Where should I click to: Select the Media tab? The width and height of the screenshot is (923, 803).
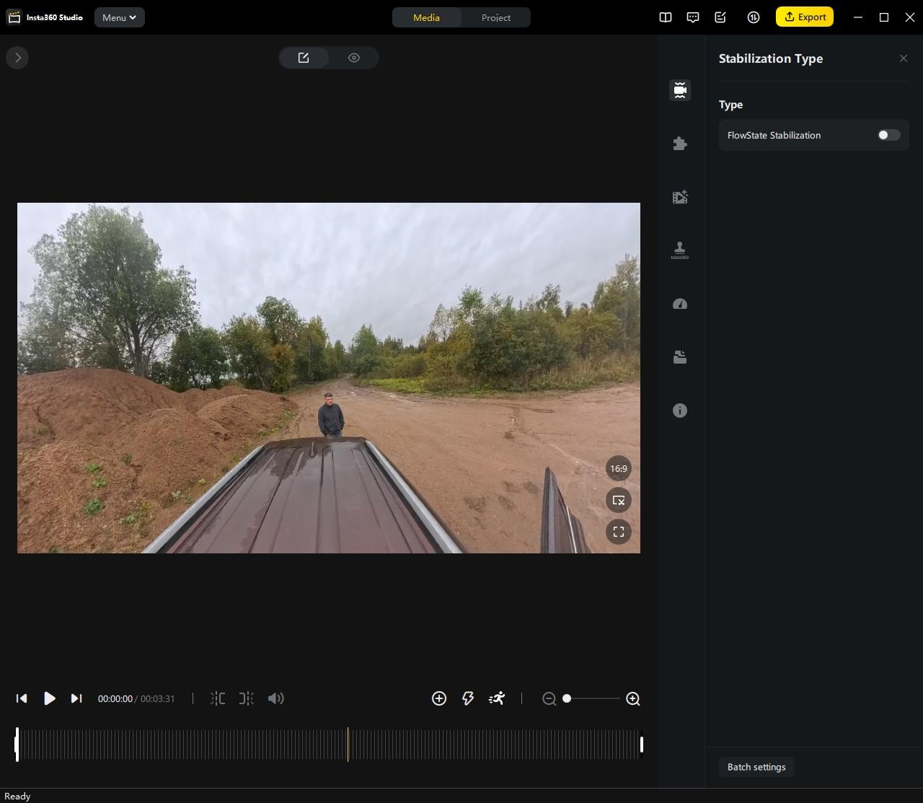(x=426, y=17)
